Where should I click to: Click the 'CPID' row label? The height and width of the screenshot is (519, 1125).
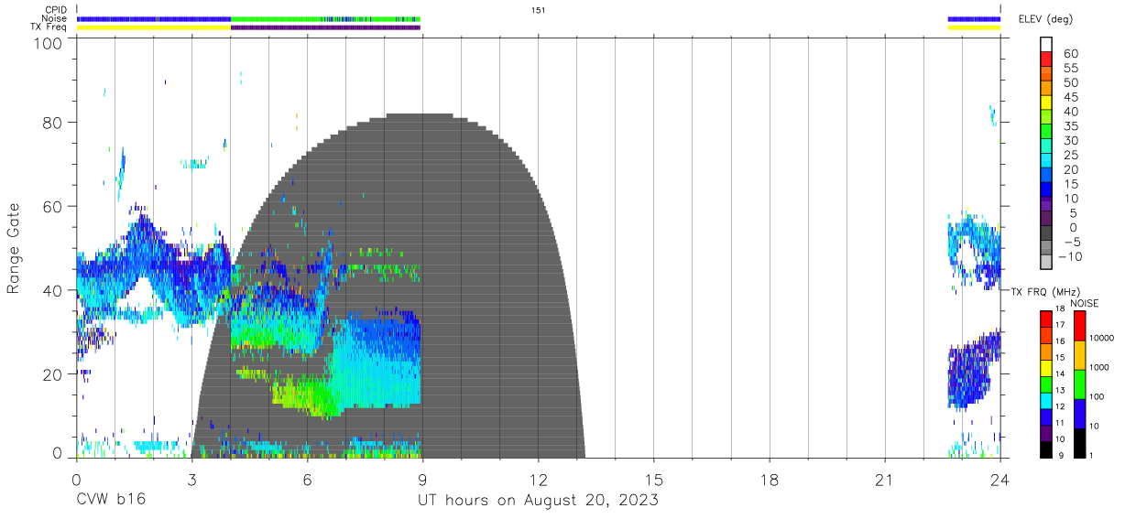point(55,10)
